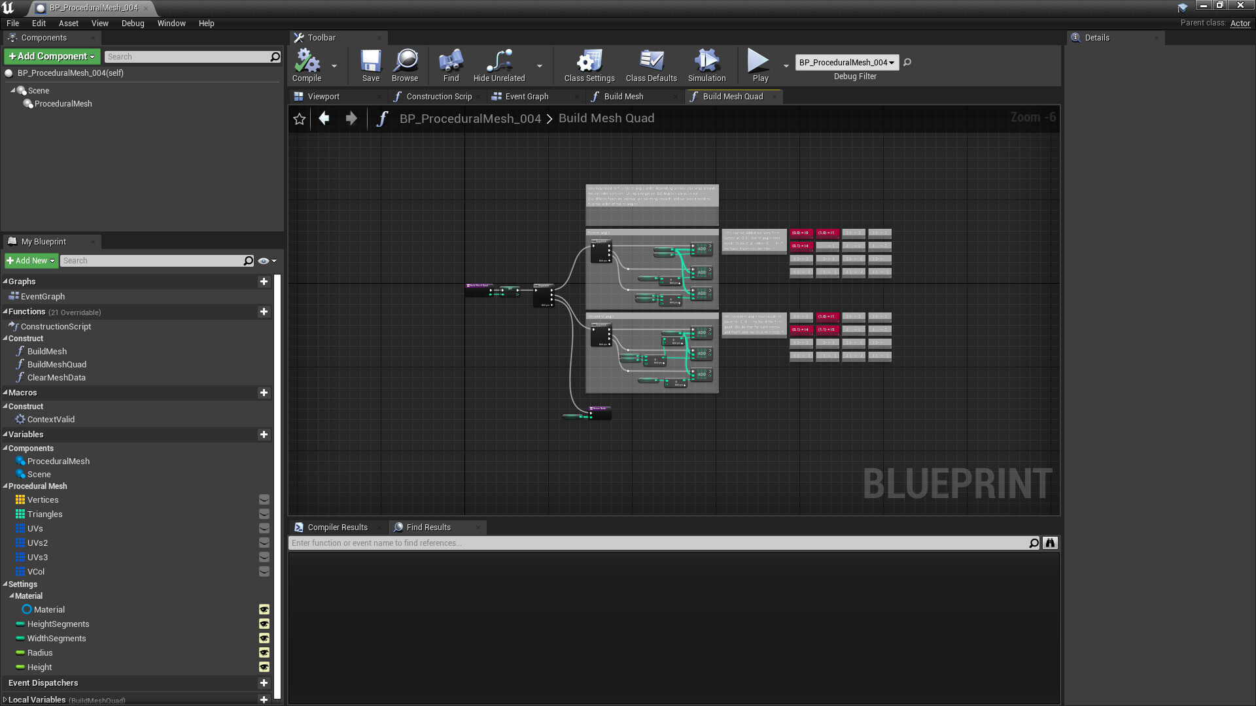Switch to the Event Graph tab
The height and width of the screenshot is (706, 1256).
526,96
